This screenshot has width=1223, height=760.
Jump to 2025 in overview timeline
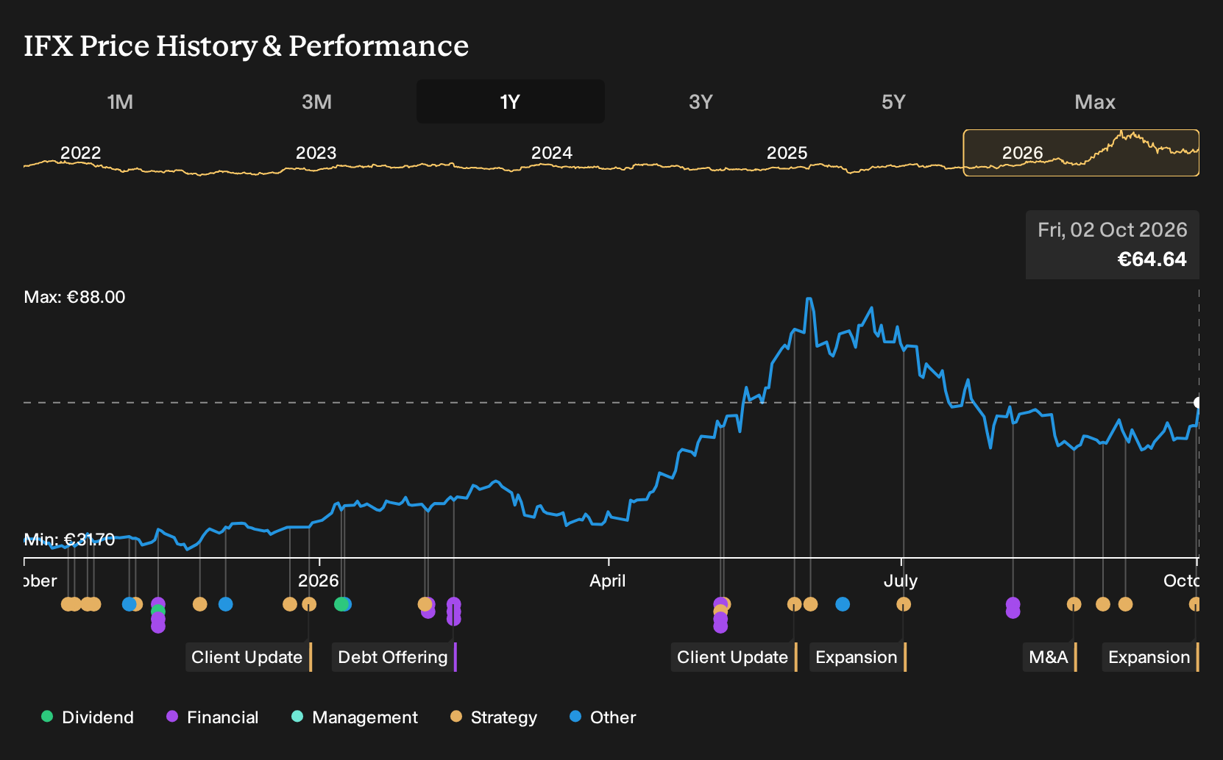[x=787, y=153]
